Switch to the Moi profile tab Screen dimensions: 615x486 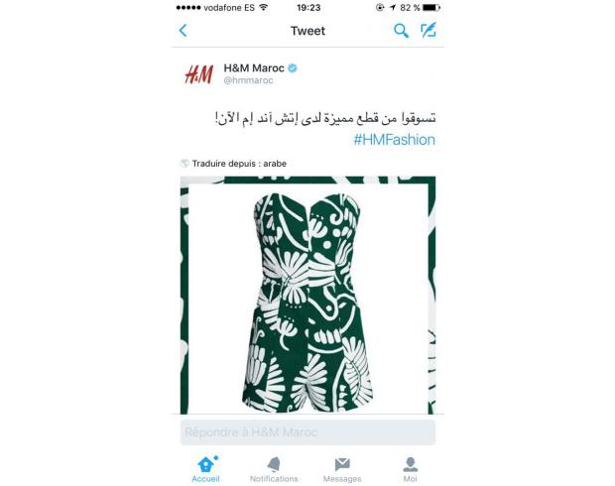pyautogui.click(x=411, y=469)
